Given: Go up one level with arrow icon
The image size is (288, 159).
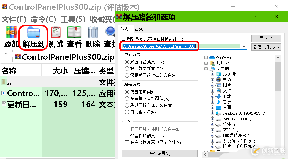Looking at the screenshot, I should tap(6, 54).
